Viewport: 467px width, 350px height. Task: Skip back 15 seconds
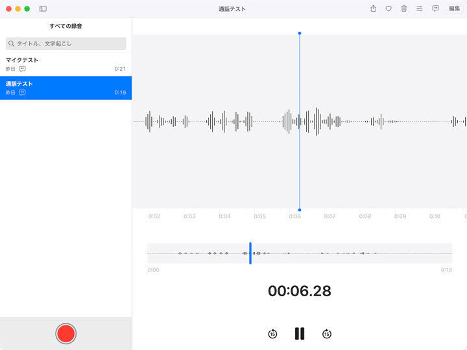pos(272,334)
